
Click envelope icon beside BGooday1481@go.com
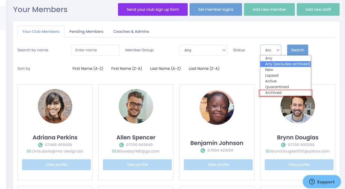(x=114, y=151)
